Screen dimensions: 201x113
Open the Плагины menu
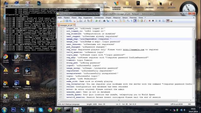133,18
